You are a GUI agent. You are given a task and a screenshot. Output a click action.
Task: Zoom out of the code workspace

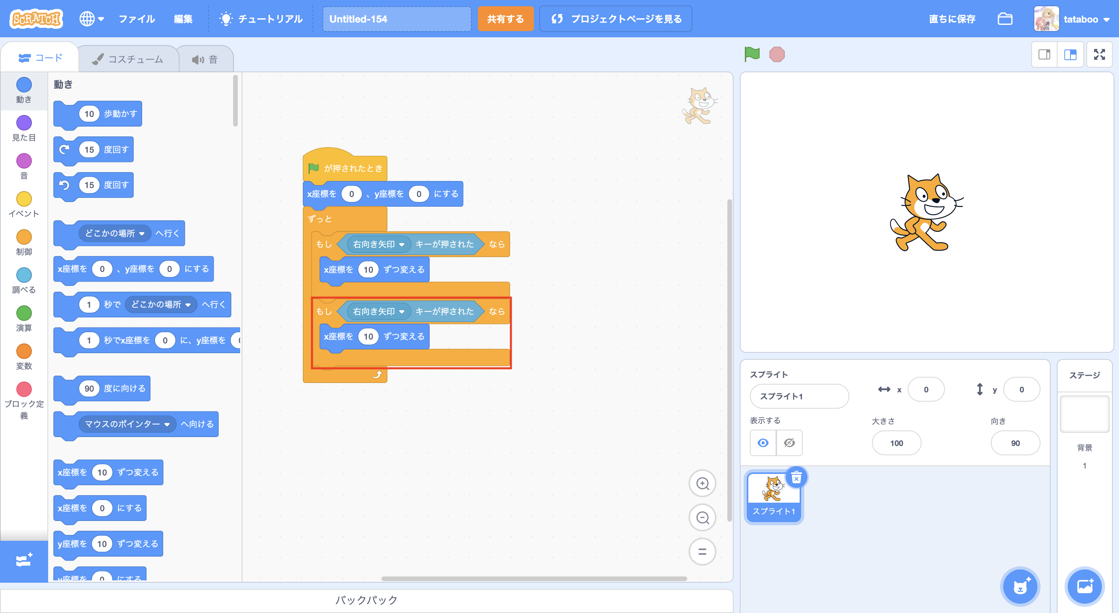click(702, 517)
